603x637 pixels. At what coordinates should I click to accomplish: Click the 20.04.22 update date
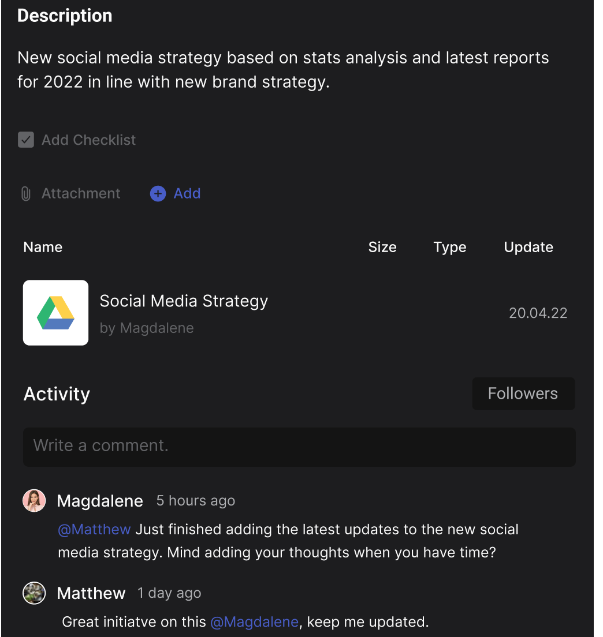(538, 313)
